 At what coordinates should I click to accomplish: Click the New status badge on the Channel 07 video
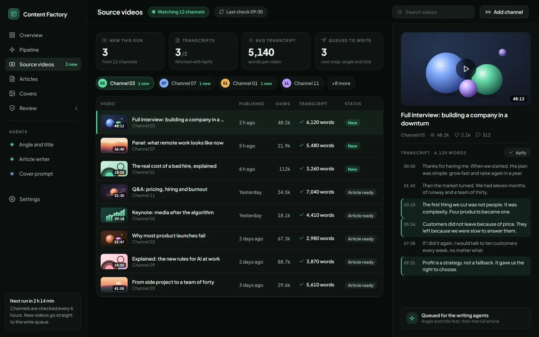pos(352,146)
